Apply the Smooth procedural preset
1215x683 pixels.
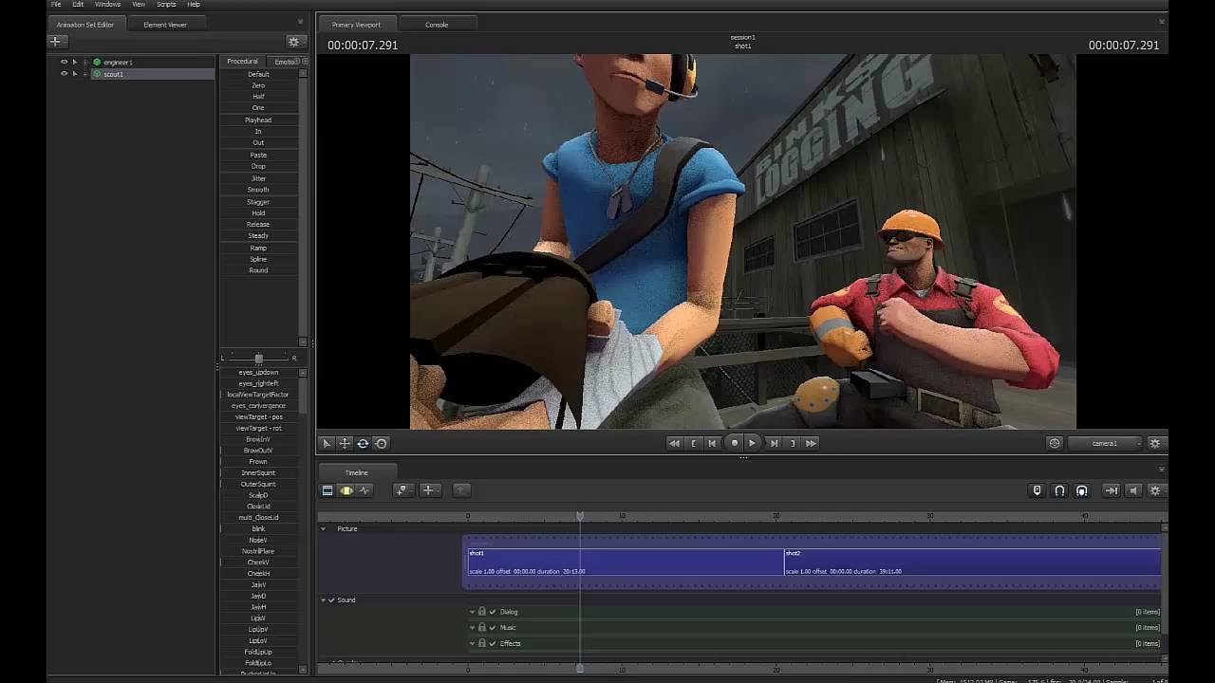pyautogui.click(x=258, y=190)
